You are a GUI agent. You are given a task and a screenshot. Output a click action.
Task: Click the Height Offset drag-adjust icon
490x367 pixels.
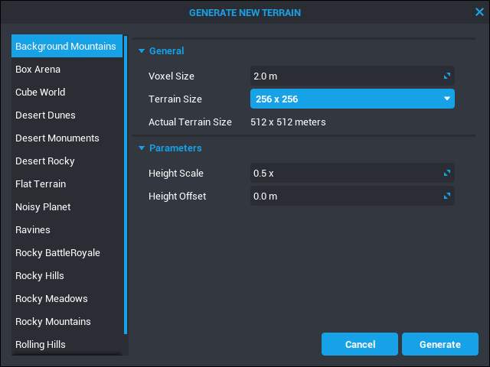point(447,196)
